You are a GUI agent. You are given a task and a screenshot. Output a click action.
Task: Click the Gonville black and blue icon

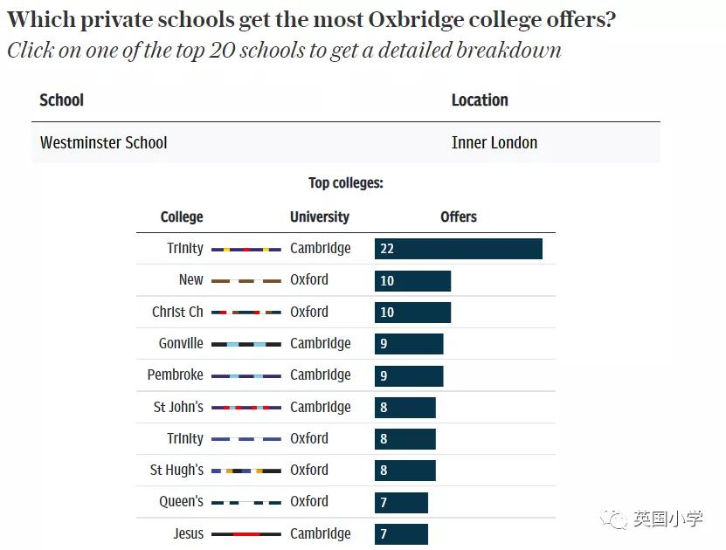246,344
